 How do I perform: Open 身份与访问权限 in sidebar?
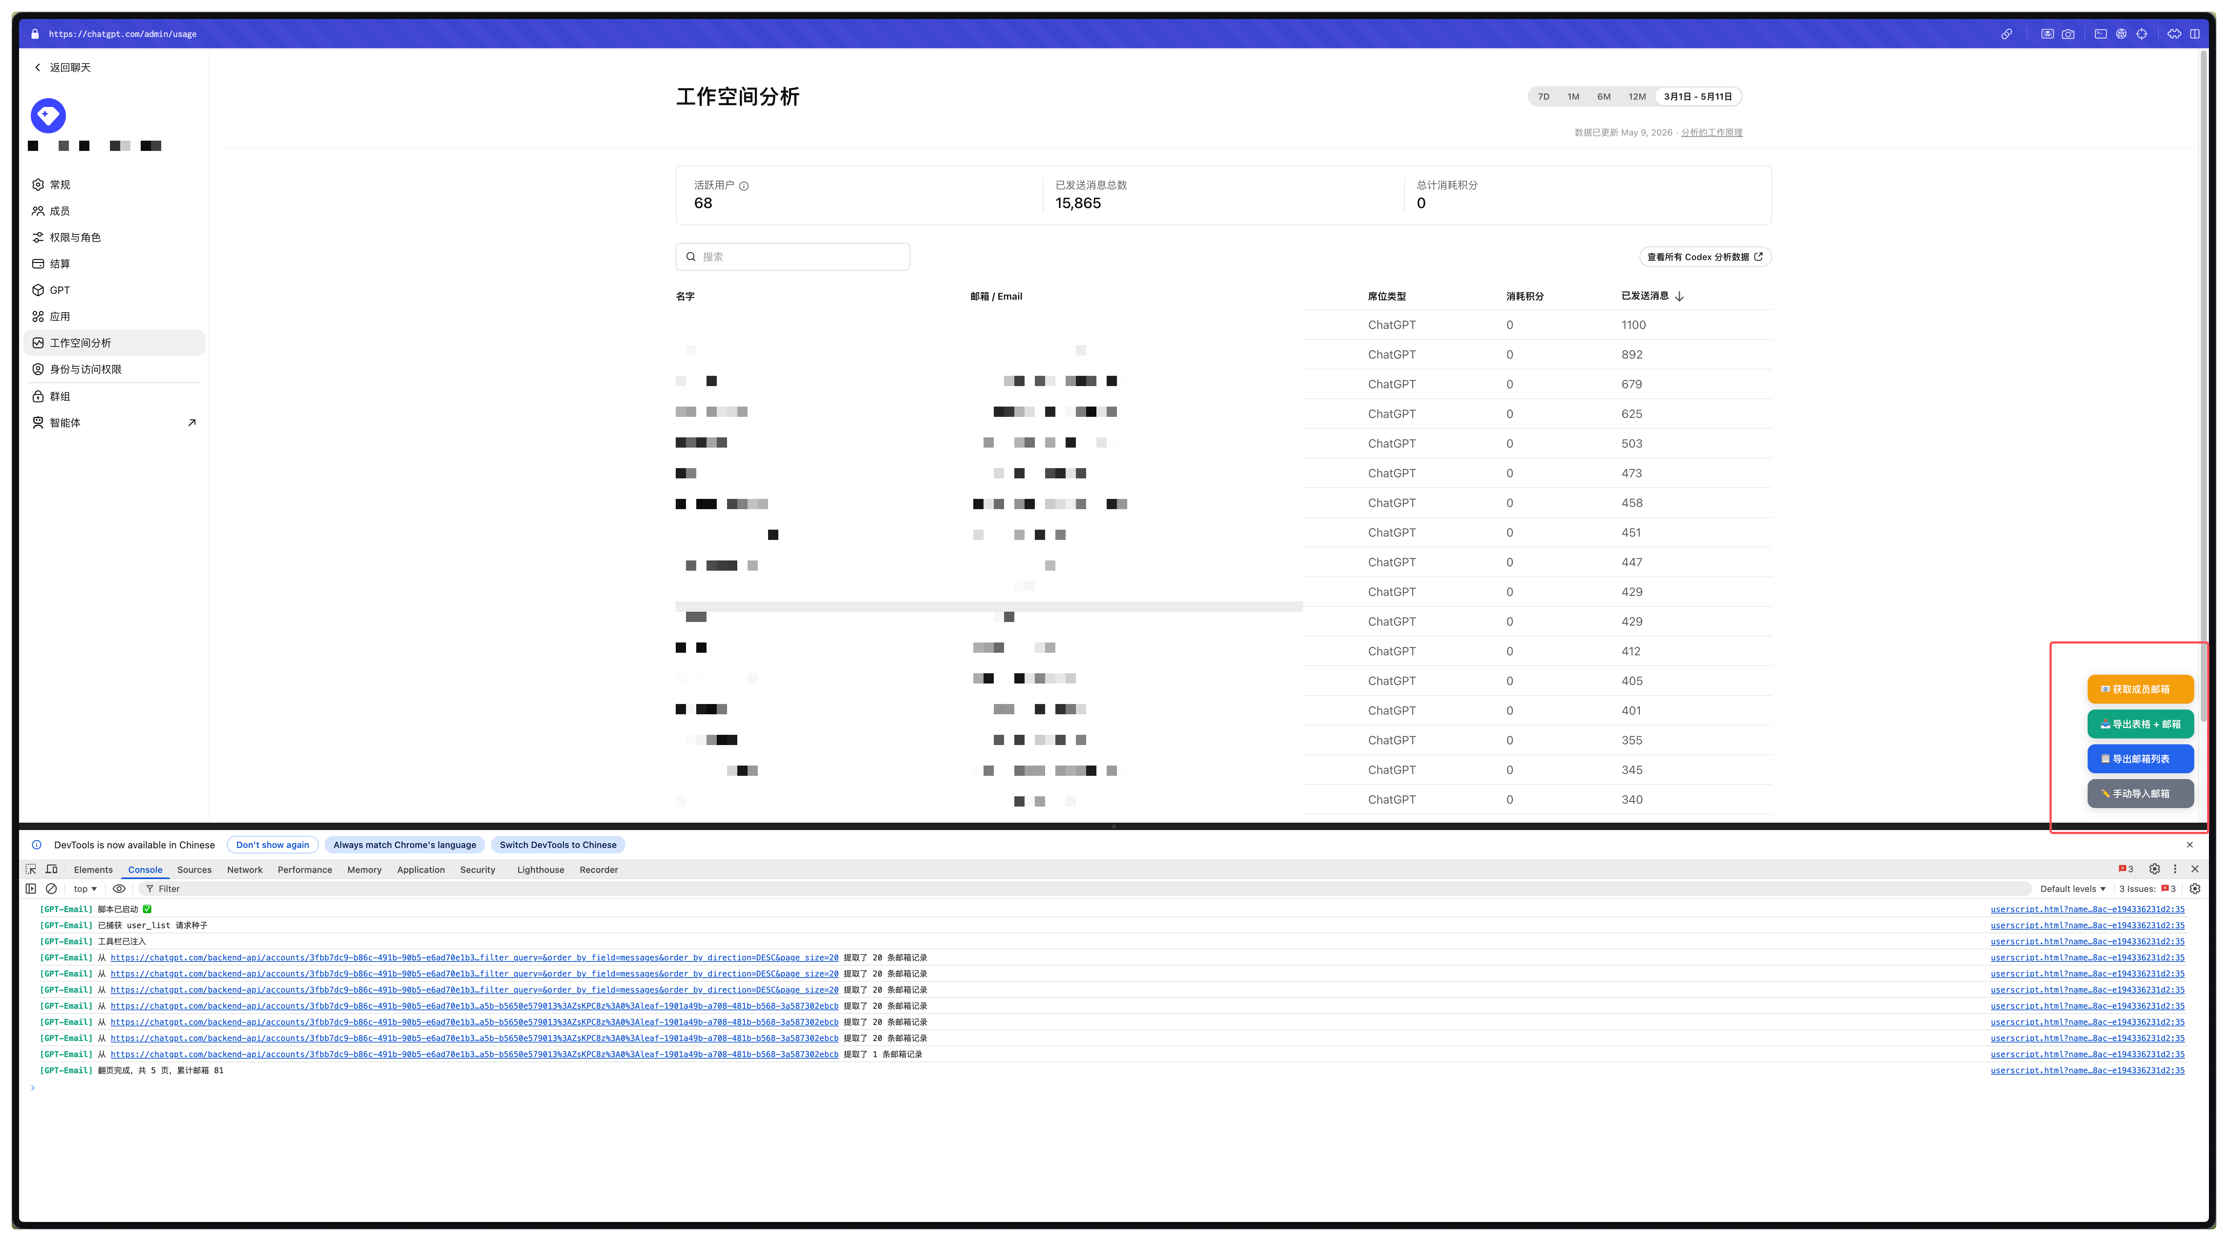[x=115, y=369]
